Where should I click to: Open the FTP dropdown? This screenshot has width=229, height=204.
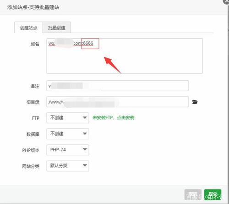point(68,118)
